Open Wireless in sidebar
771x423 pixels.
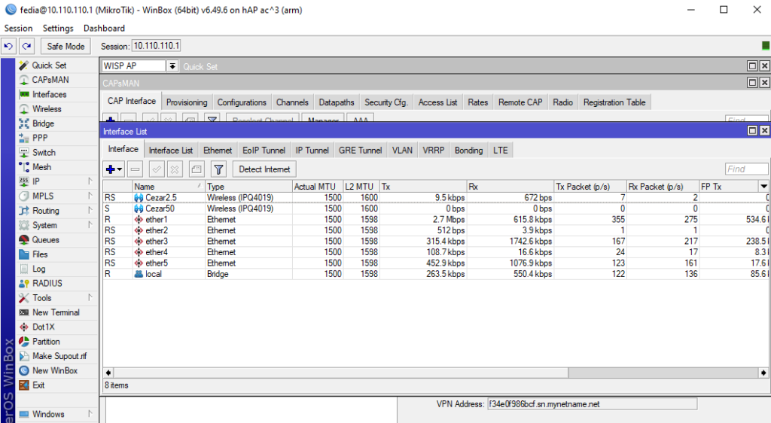coord(47,109)
